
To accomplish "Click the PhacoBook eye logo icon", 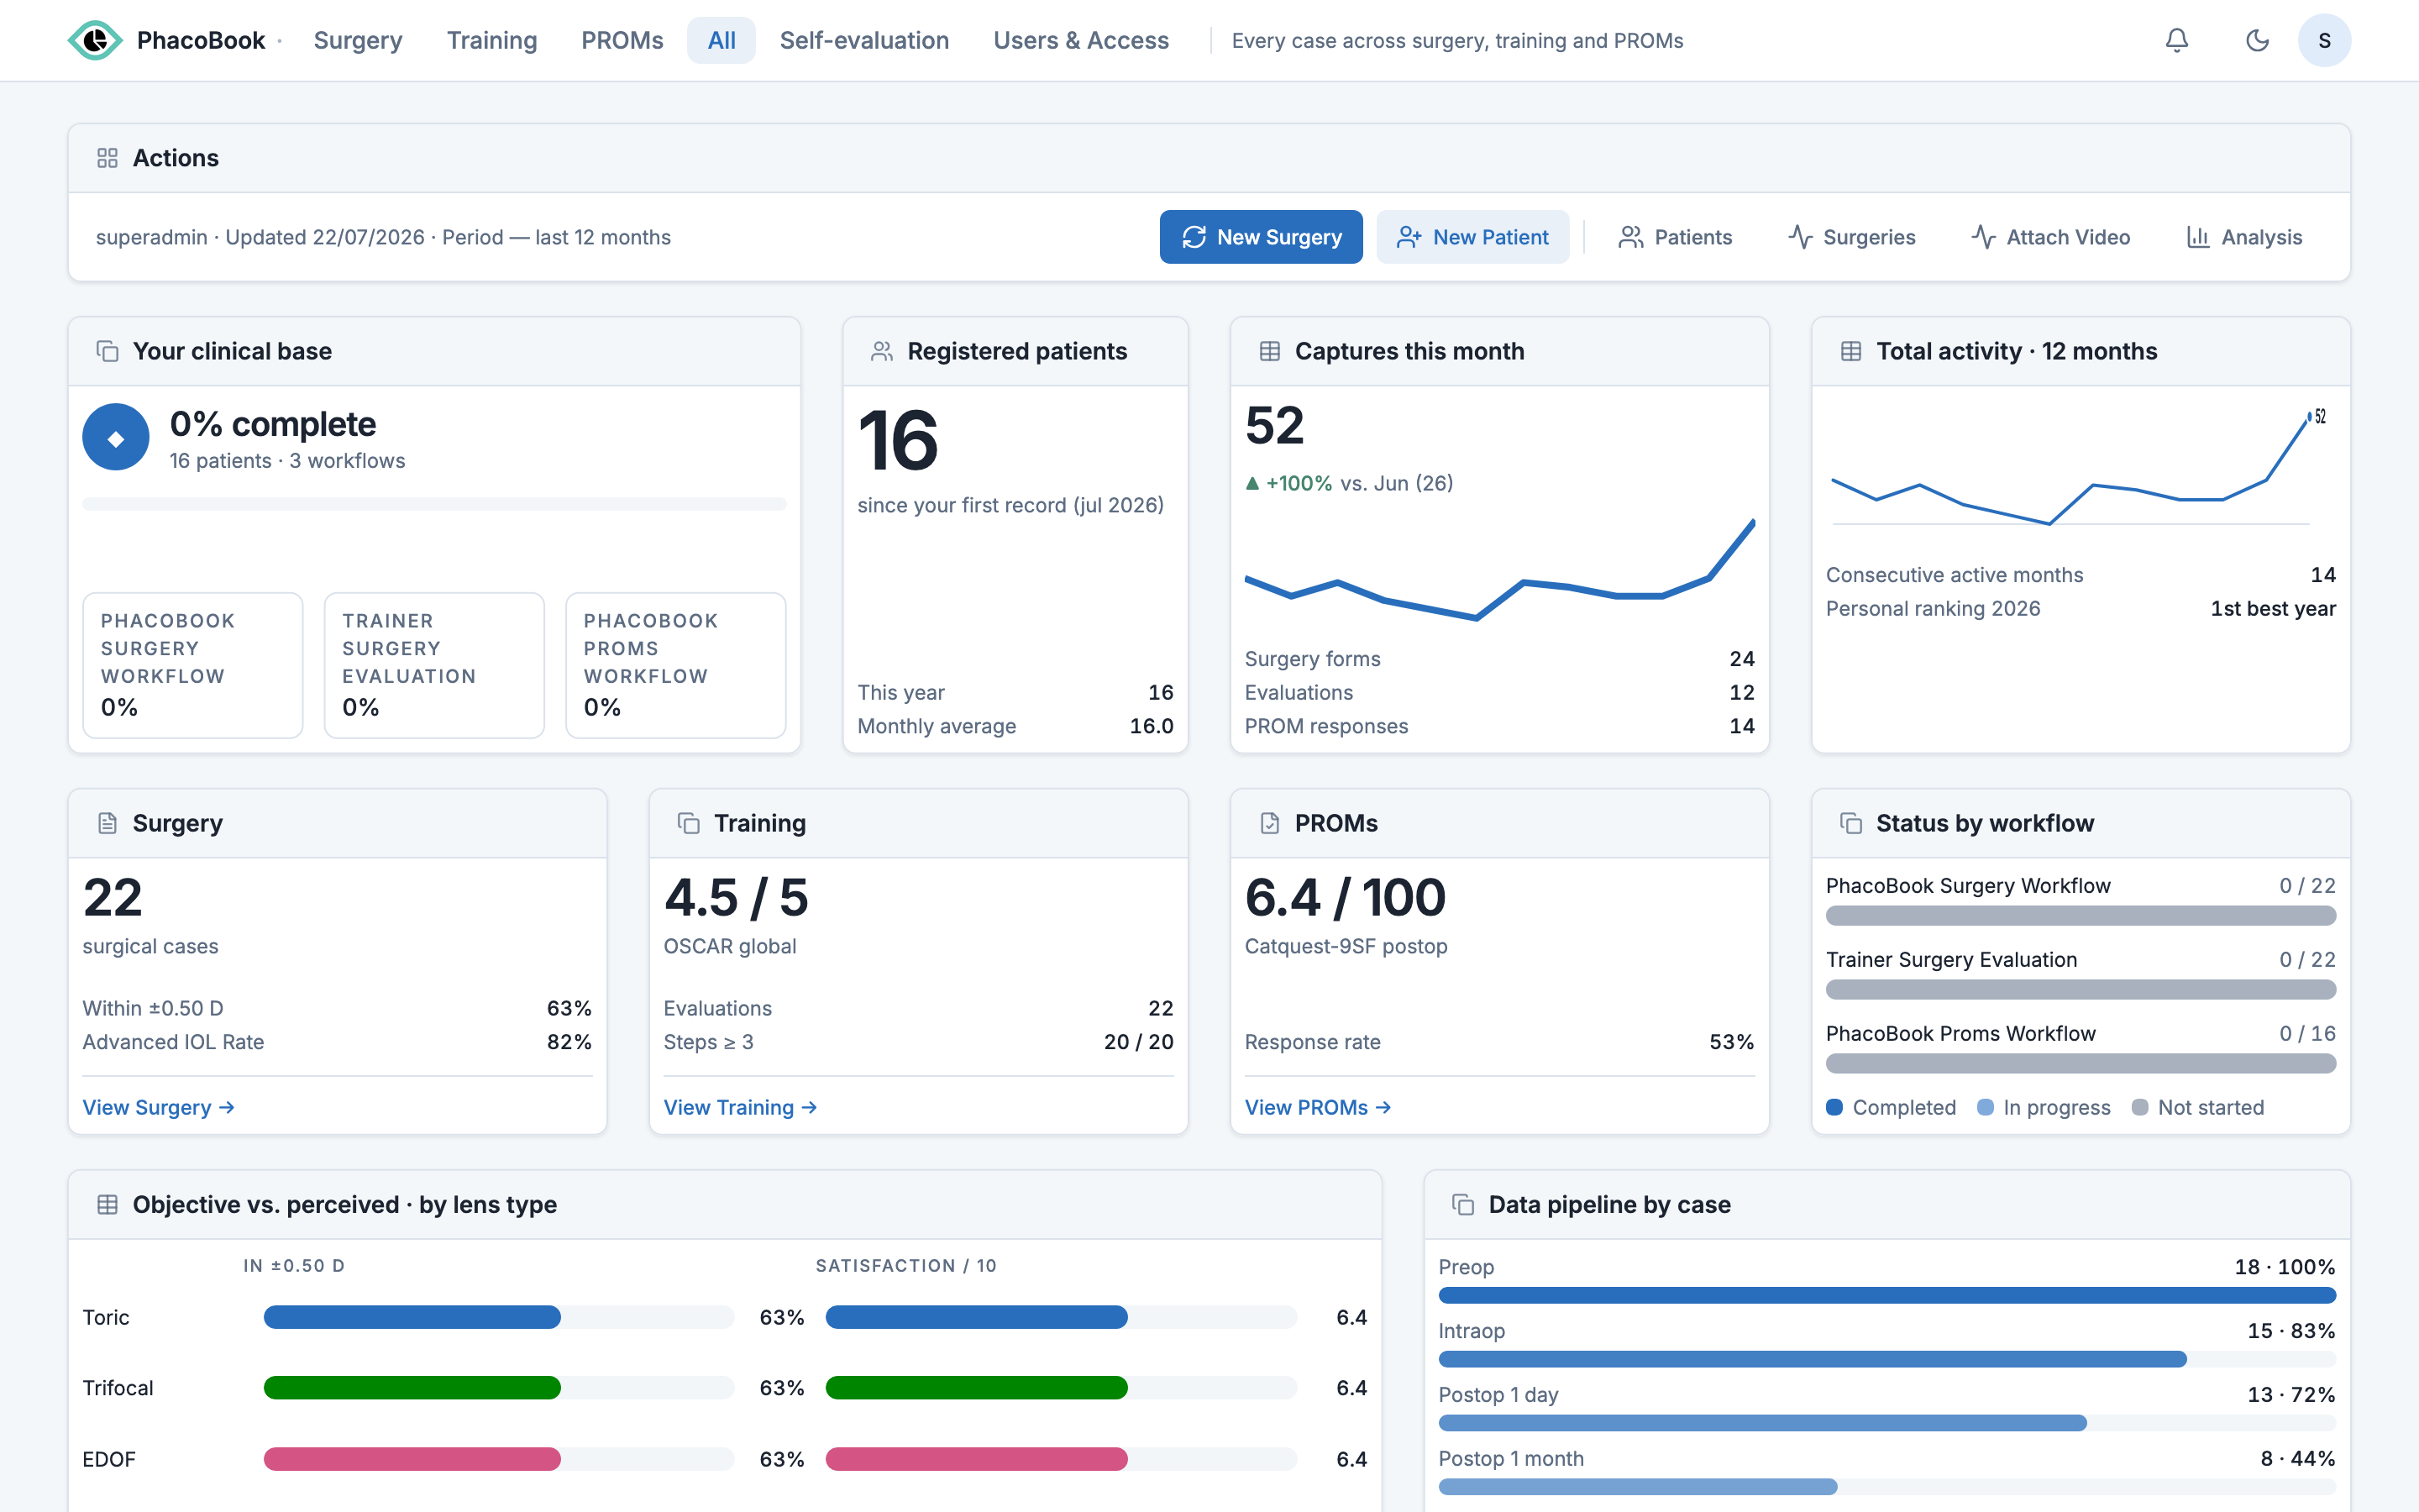I will click(x=95, y=40).
